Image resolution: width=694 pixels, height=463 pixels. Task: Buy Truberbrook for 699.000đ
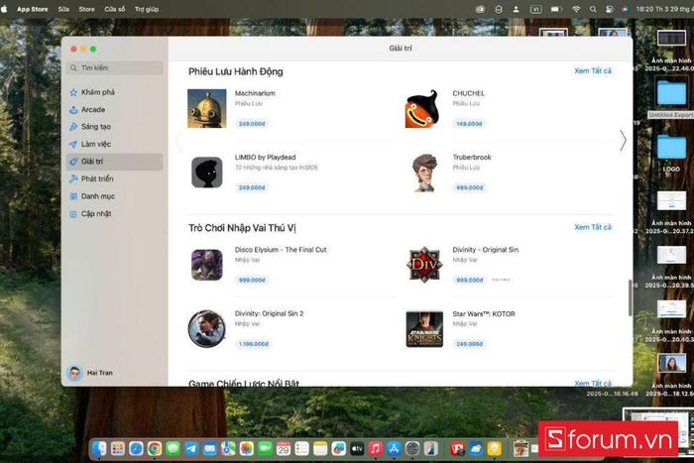[470, 187]
